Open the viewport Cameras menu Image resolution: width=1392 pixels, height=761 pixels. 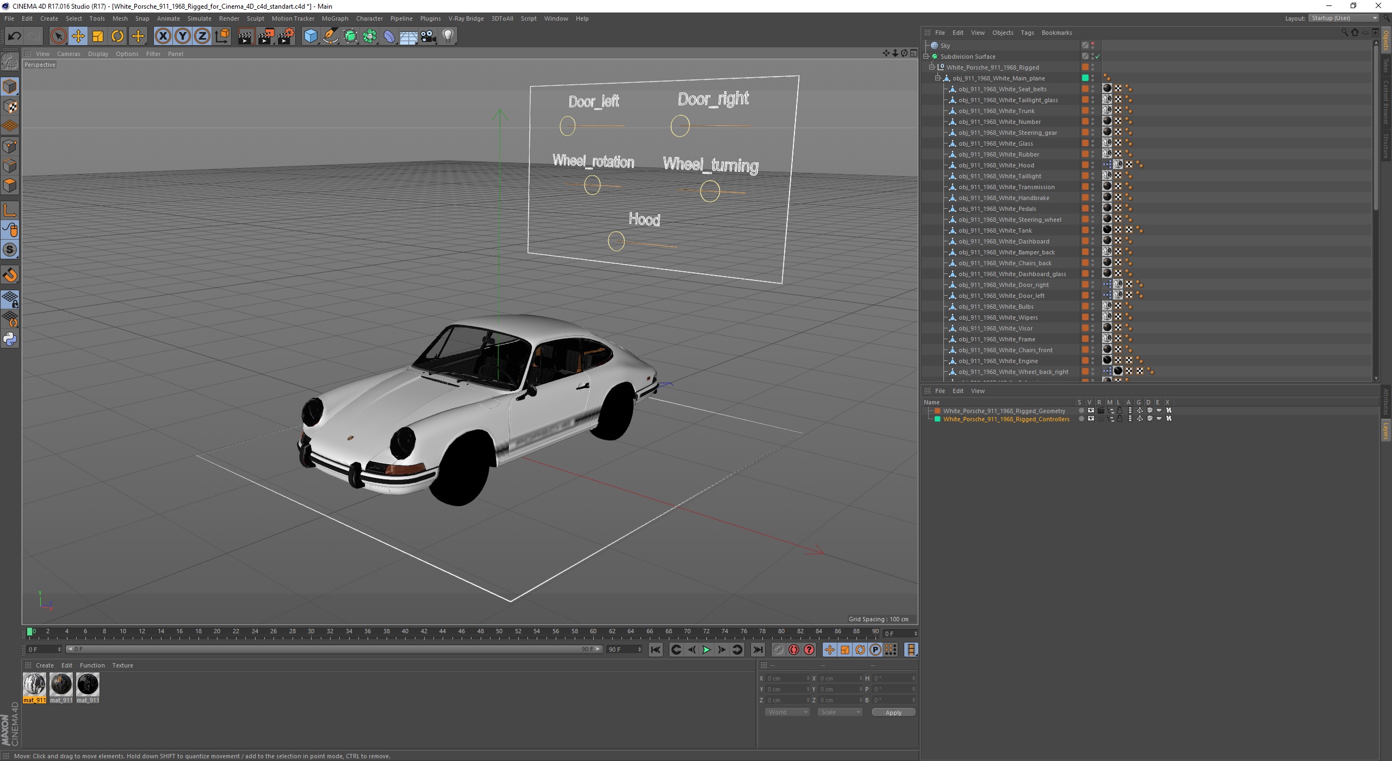click(x=69, y=54)
